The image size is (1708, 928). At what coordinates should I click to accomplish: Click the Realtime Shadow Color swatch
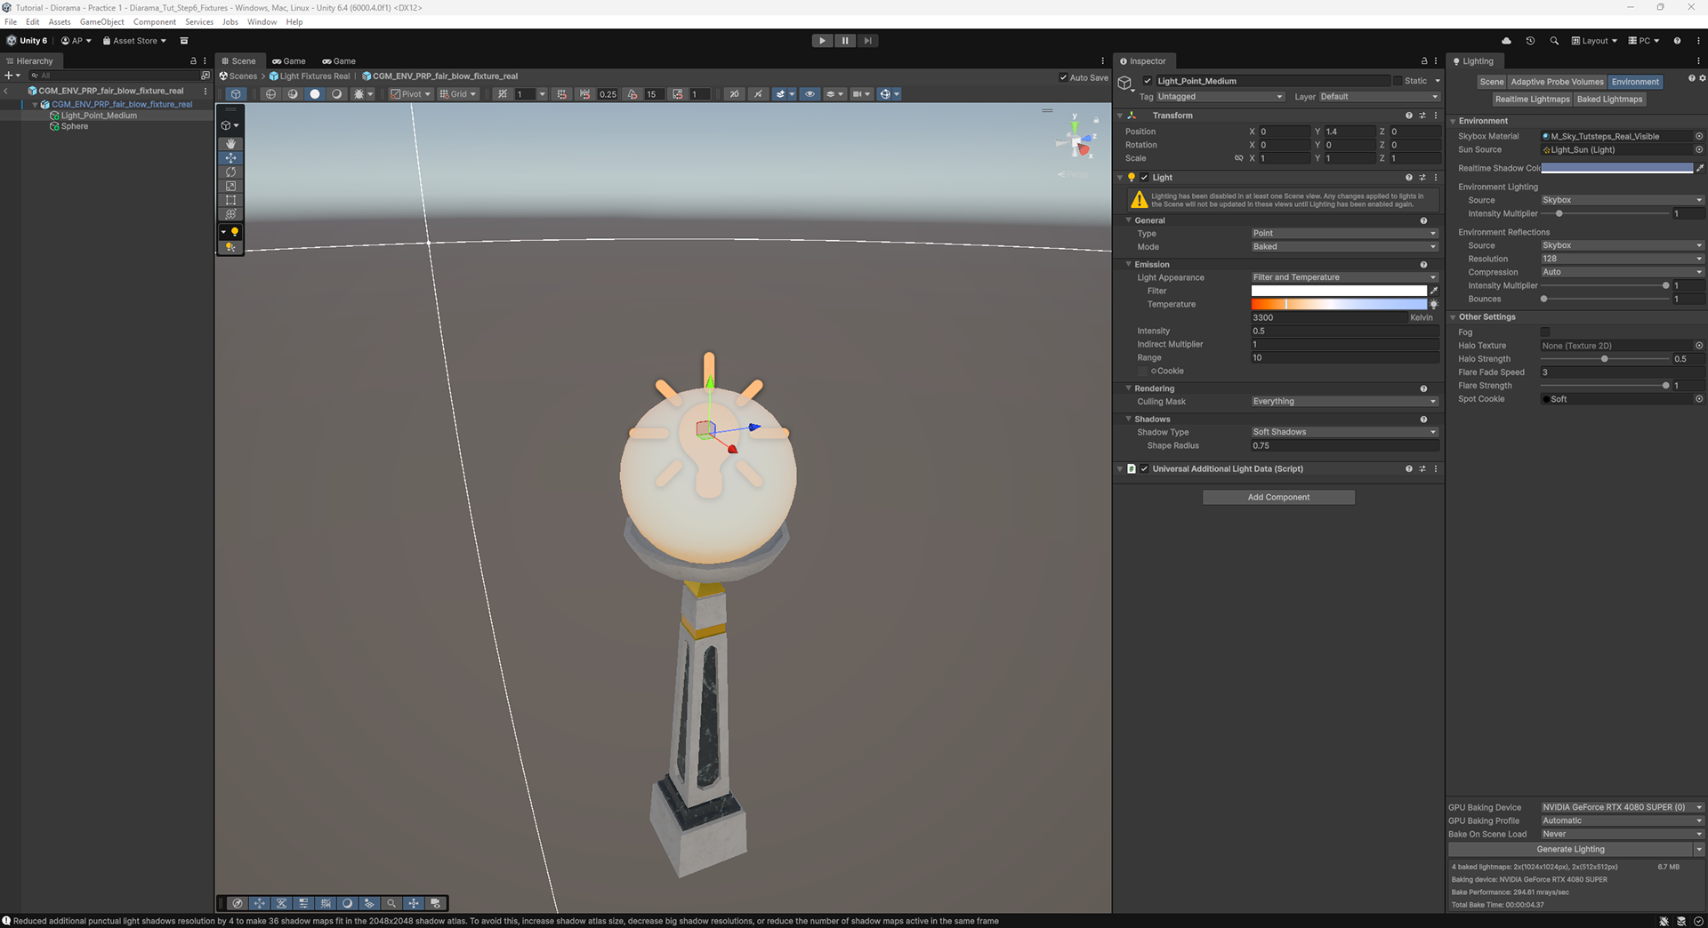1616,168
